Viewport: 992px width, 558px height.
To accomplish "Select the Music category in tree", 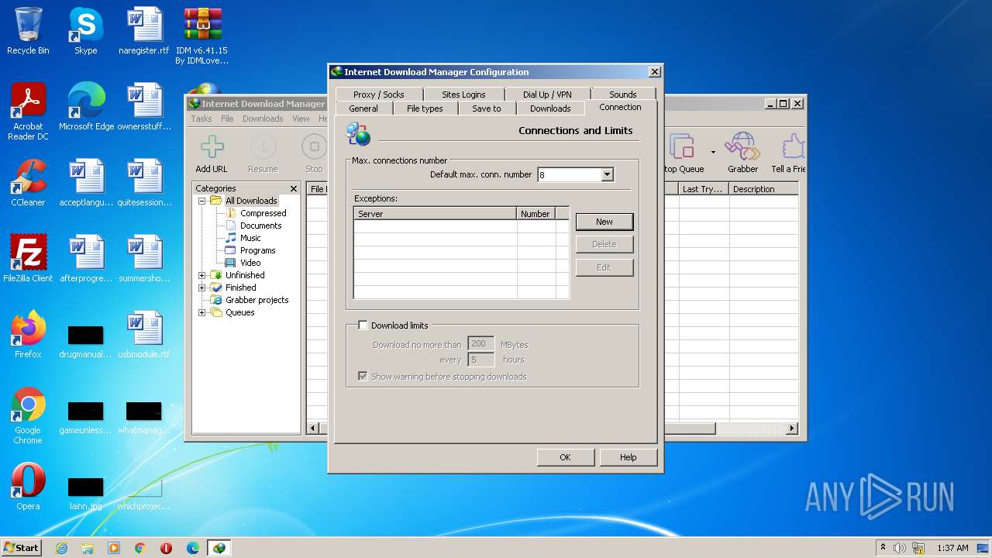I will pos(250,238).
